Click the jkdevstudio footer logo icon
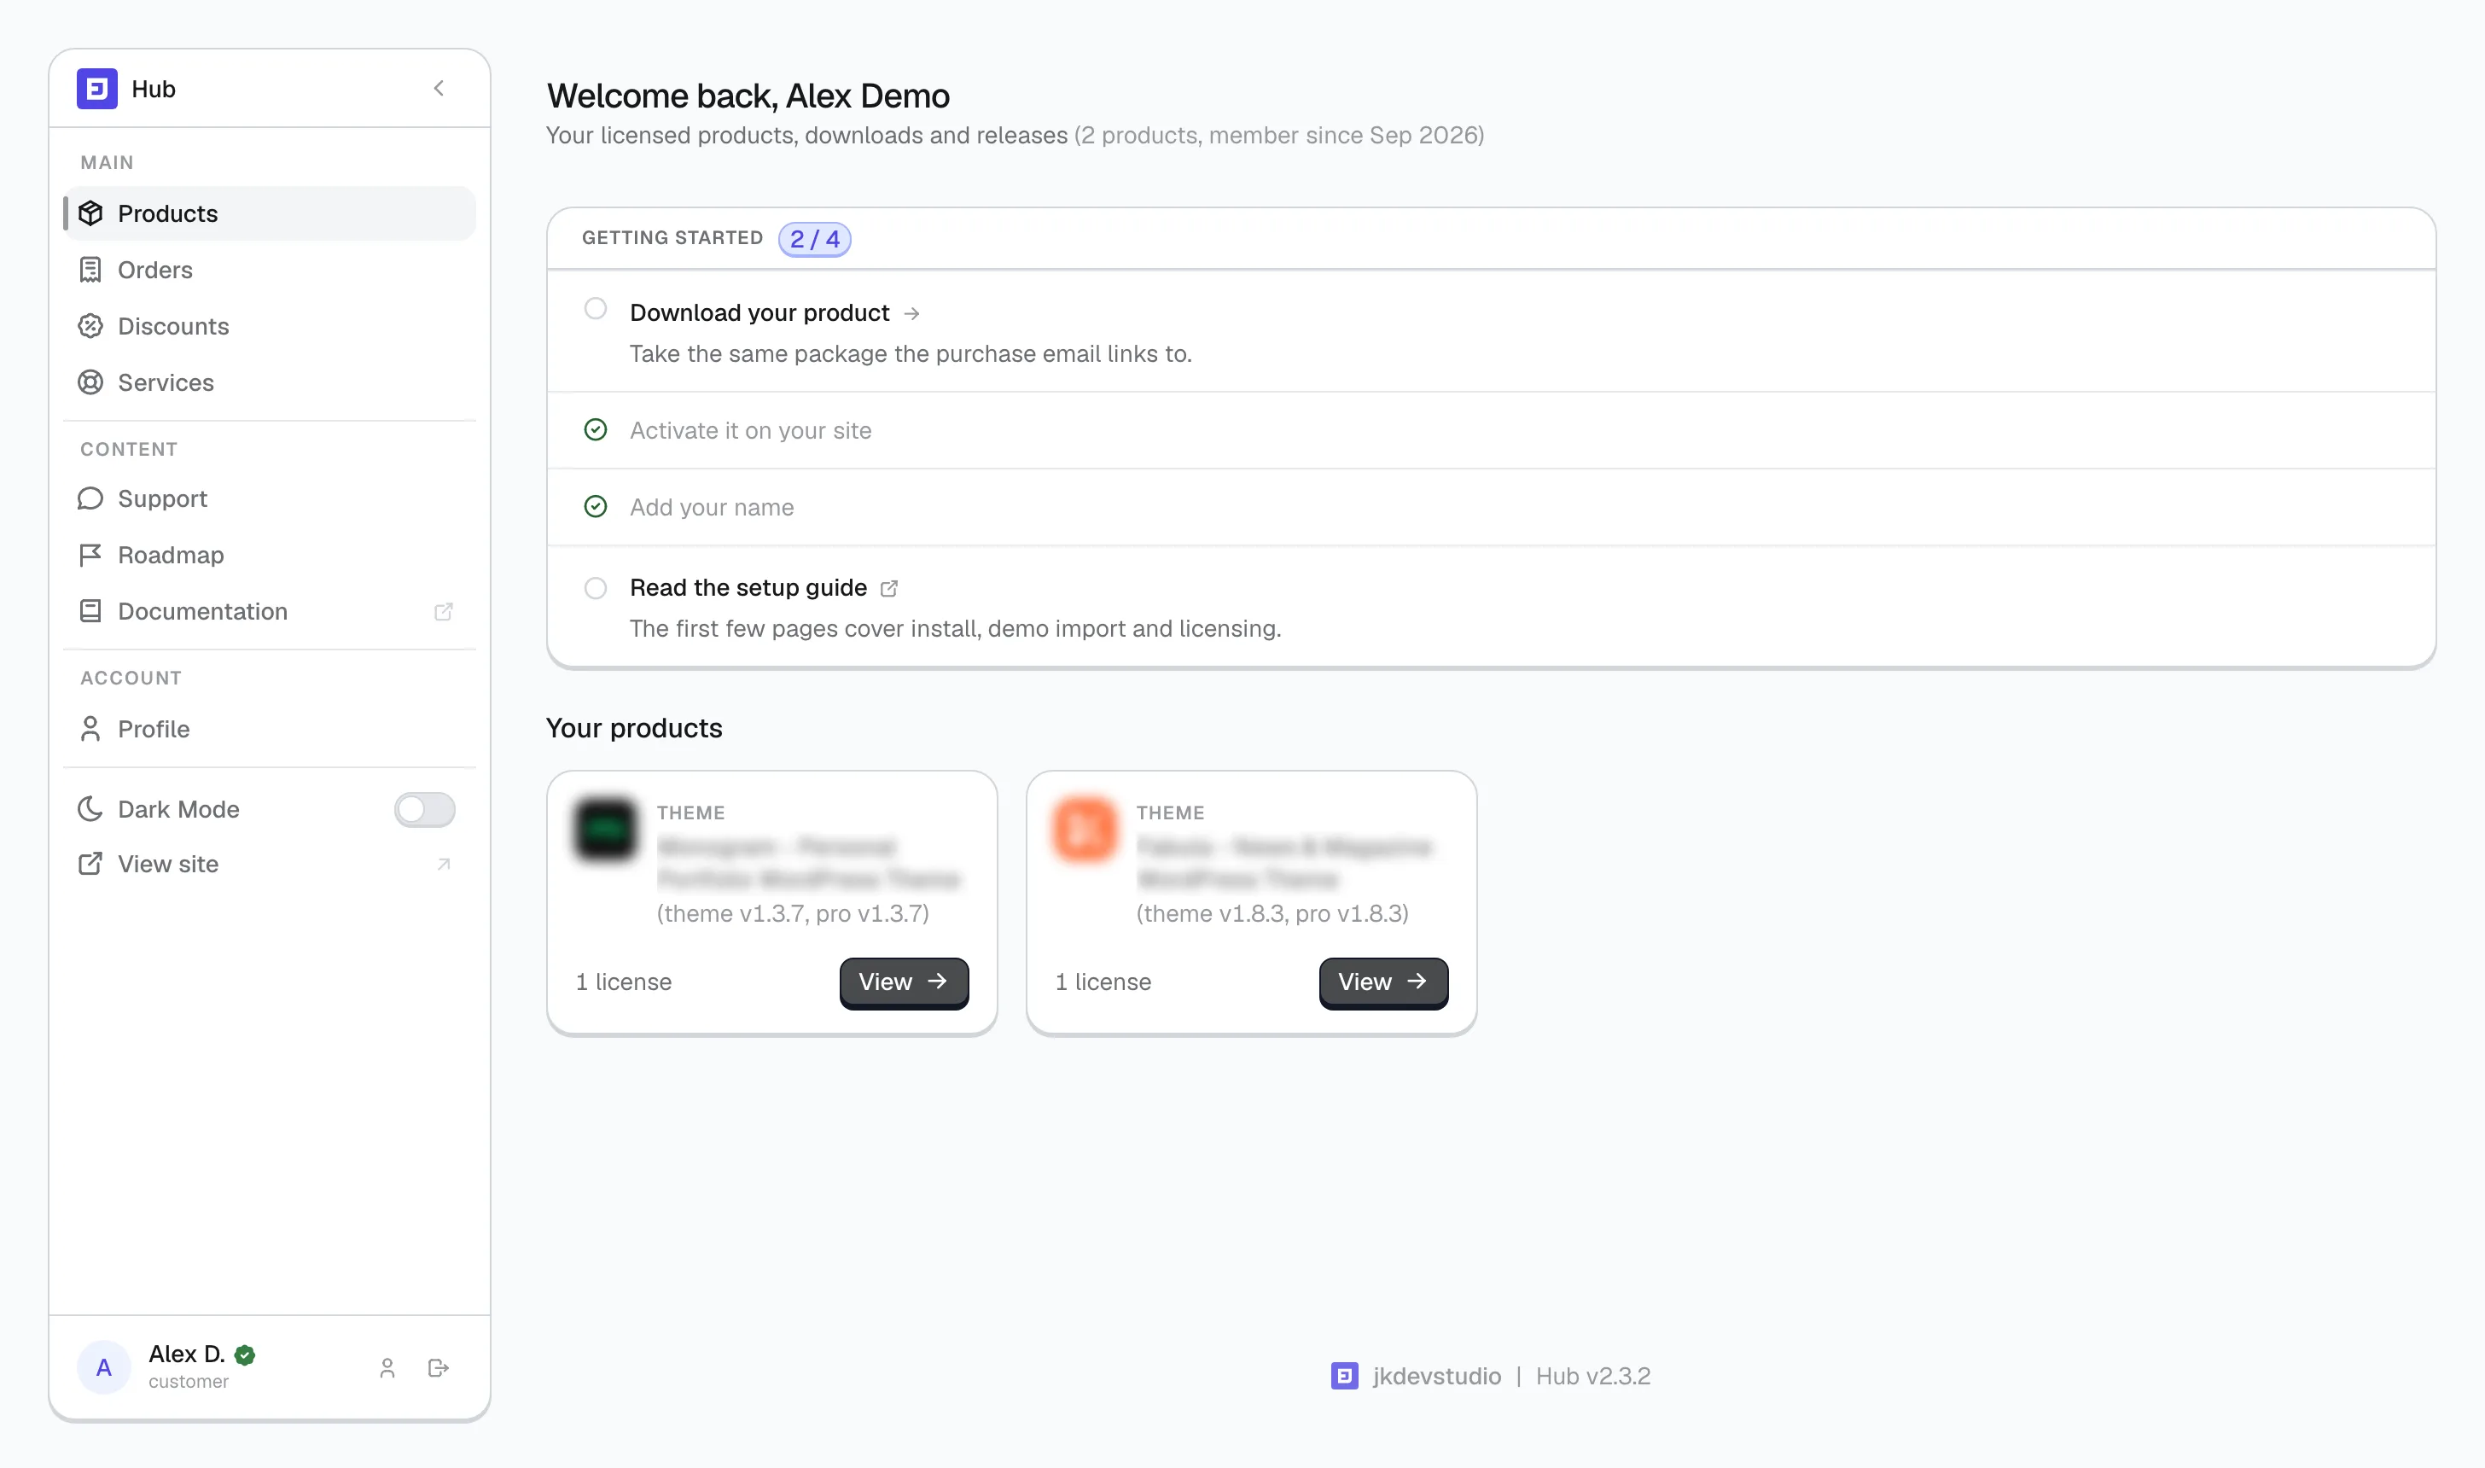This screenshot has width=2485, height=1468. [1345, 1376]
